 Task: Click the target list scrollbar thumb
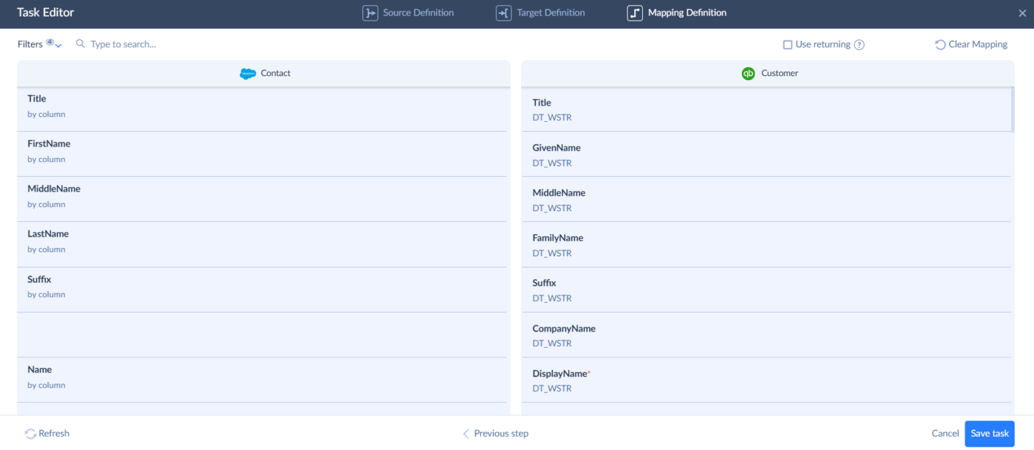[1012, 110]
